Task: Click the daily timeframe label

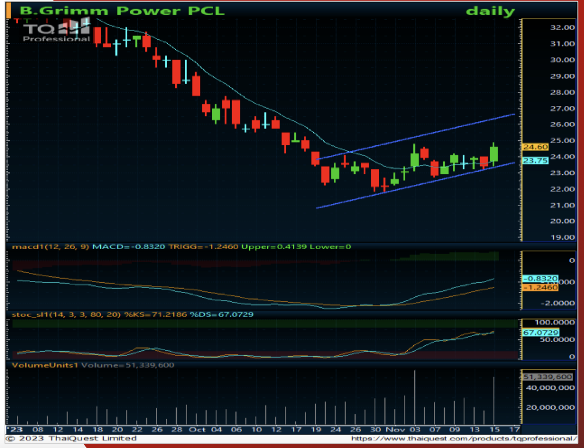Action: [x=490, y=11]
